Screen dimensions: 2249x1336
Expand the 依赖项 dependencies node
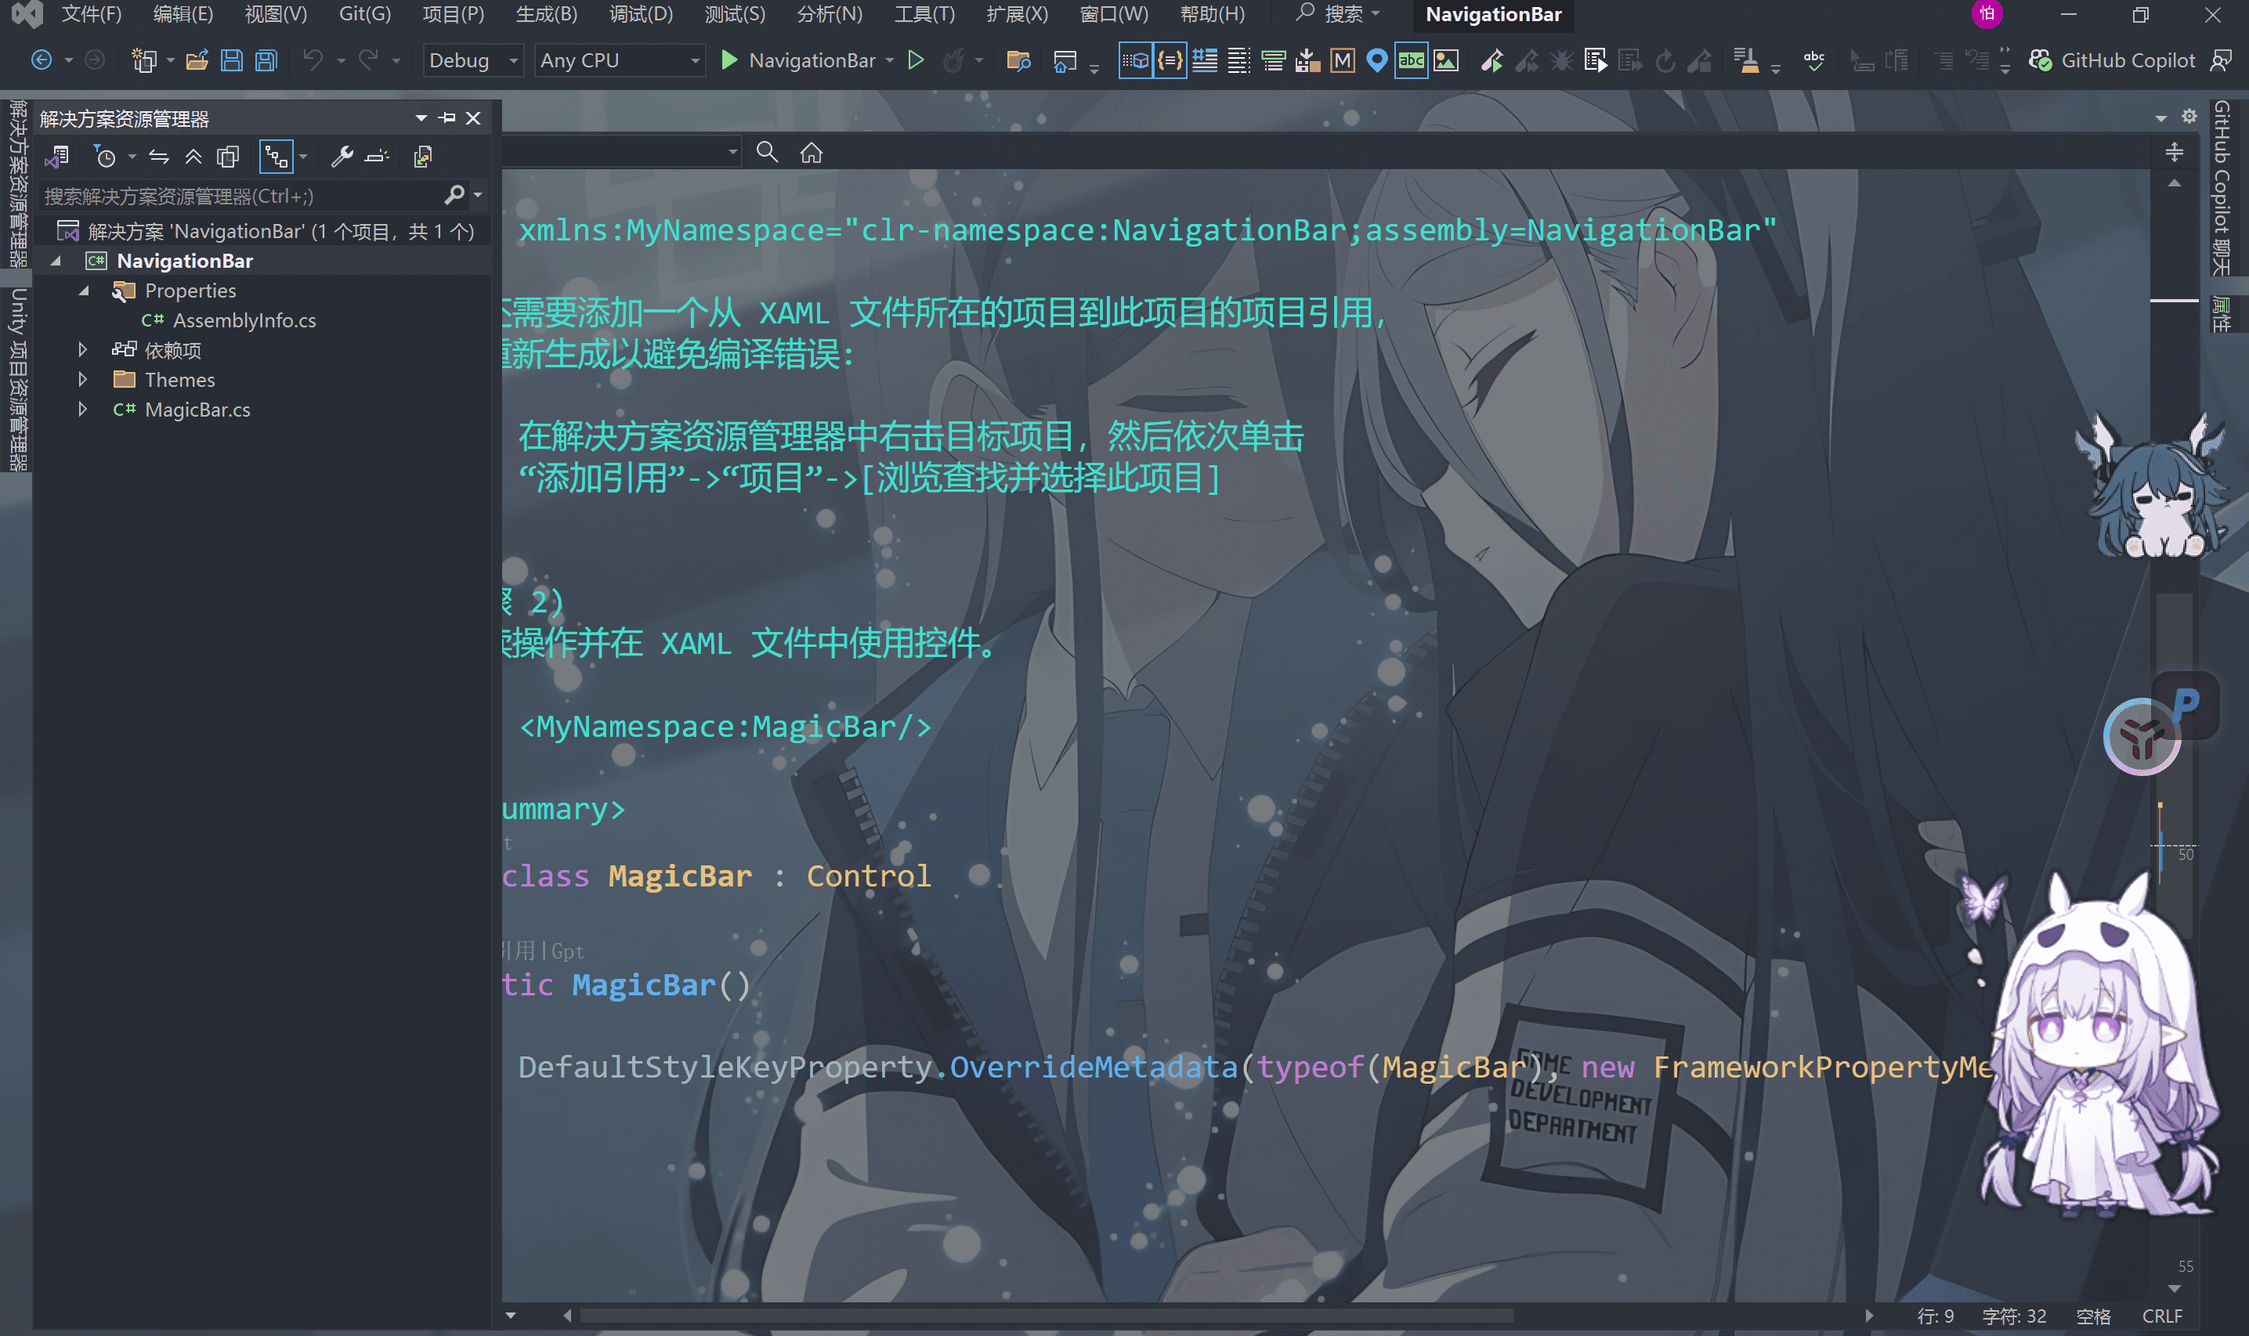(x=83, y=349)
